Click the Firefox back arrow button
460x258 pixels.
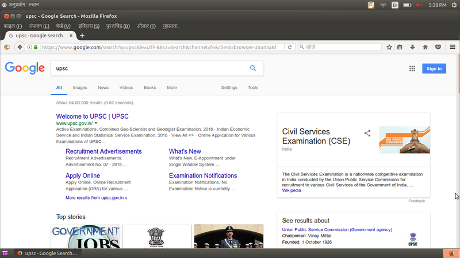pos(20,47)
